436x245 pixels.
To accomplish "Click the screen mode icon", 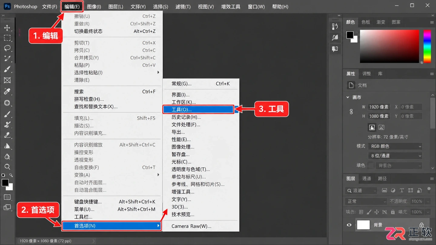I will click(x=7, y=207).
